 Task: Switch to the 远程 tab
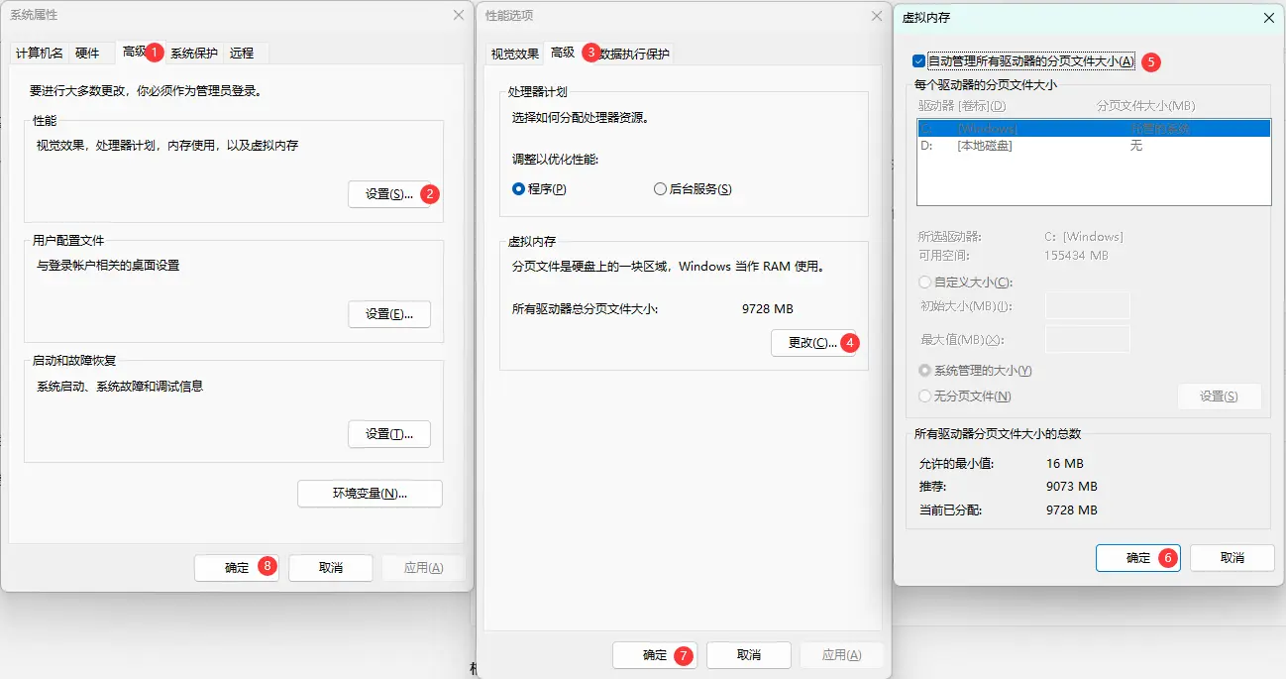(x=242, y=54)
